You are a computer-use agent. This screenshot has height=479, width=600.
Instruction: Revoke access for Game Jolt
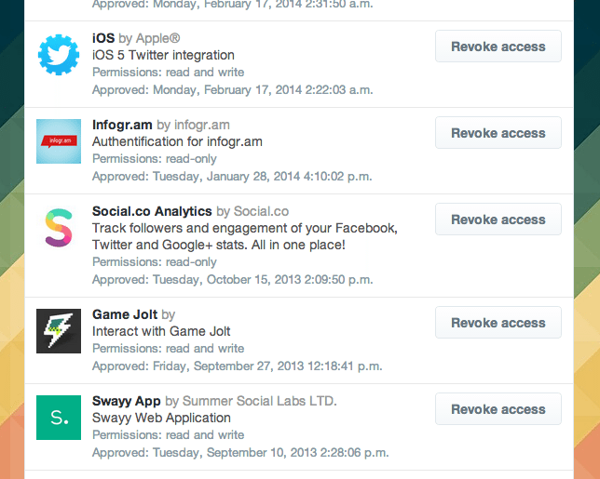498,323
